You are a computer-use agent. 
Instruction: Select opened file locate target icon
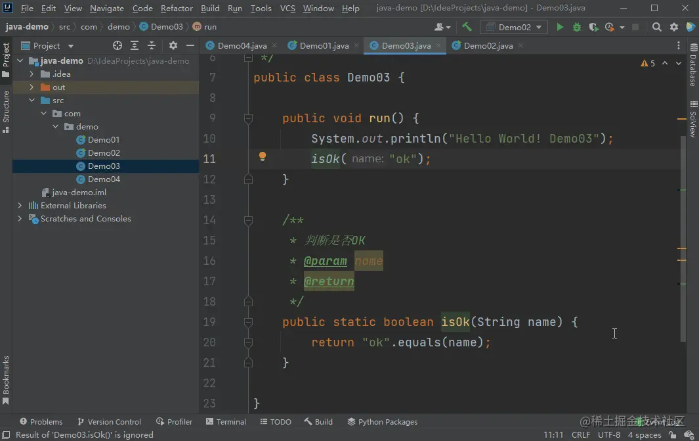click(x=117, y=45)
